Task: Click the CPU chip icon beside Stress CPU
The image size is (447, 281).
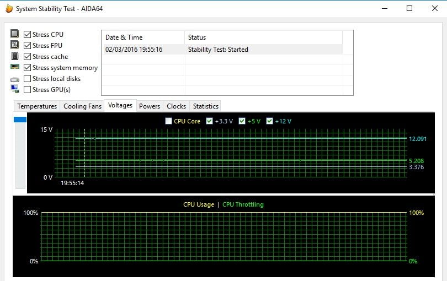Action: click(x=15, y=34)
